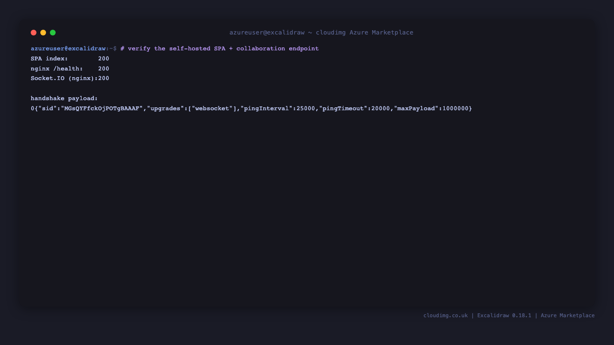Click the 'SPA index: 200' output line
This screenshot has width=614, height=345.
click(70, 59)
